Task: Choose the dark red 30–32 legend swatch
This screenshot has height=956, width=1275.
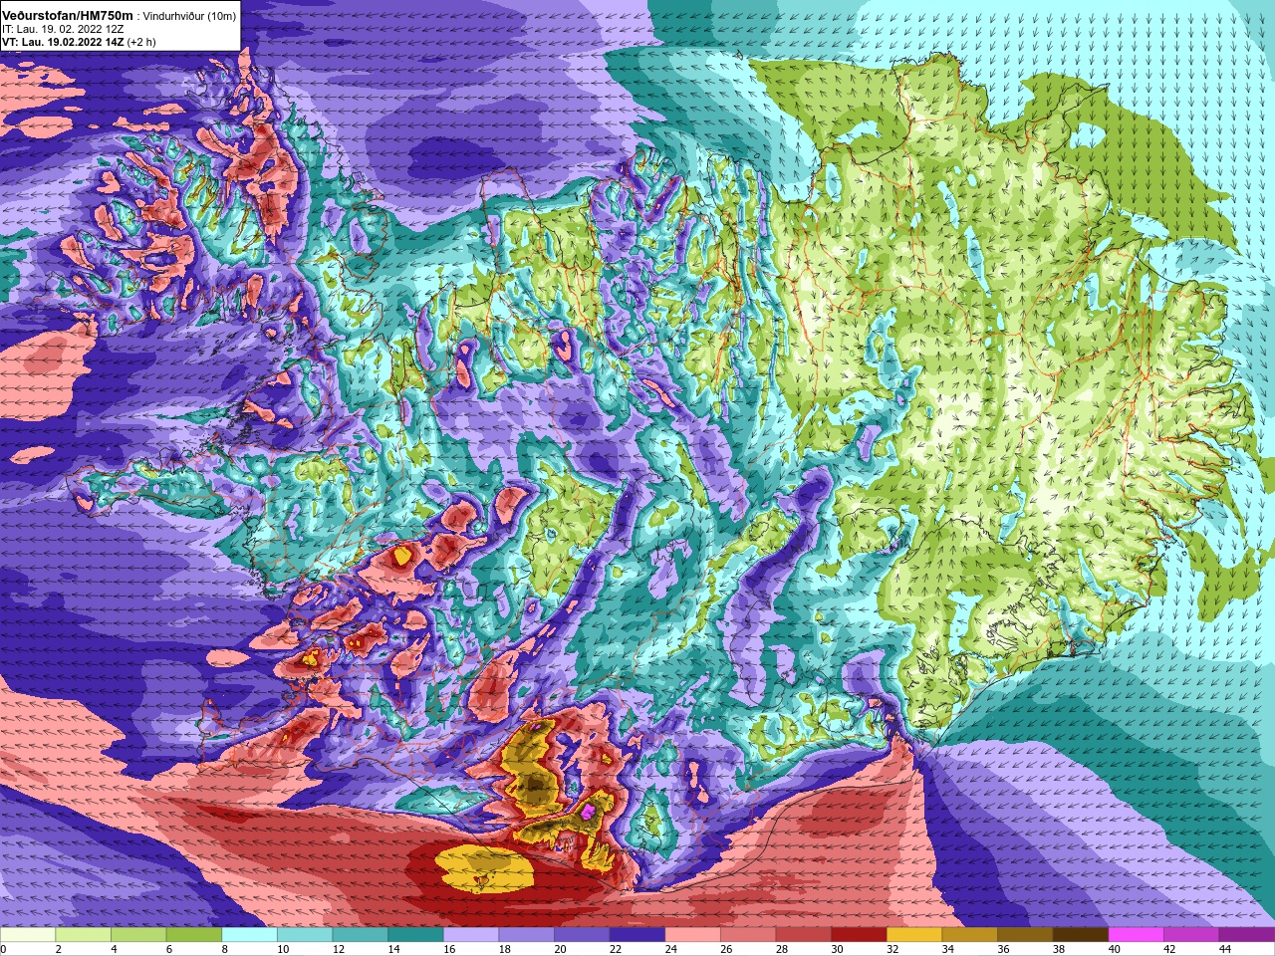Action: click(x=860, y=935)
